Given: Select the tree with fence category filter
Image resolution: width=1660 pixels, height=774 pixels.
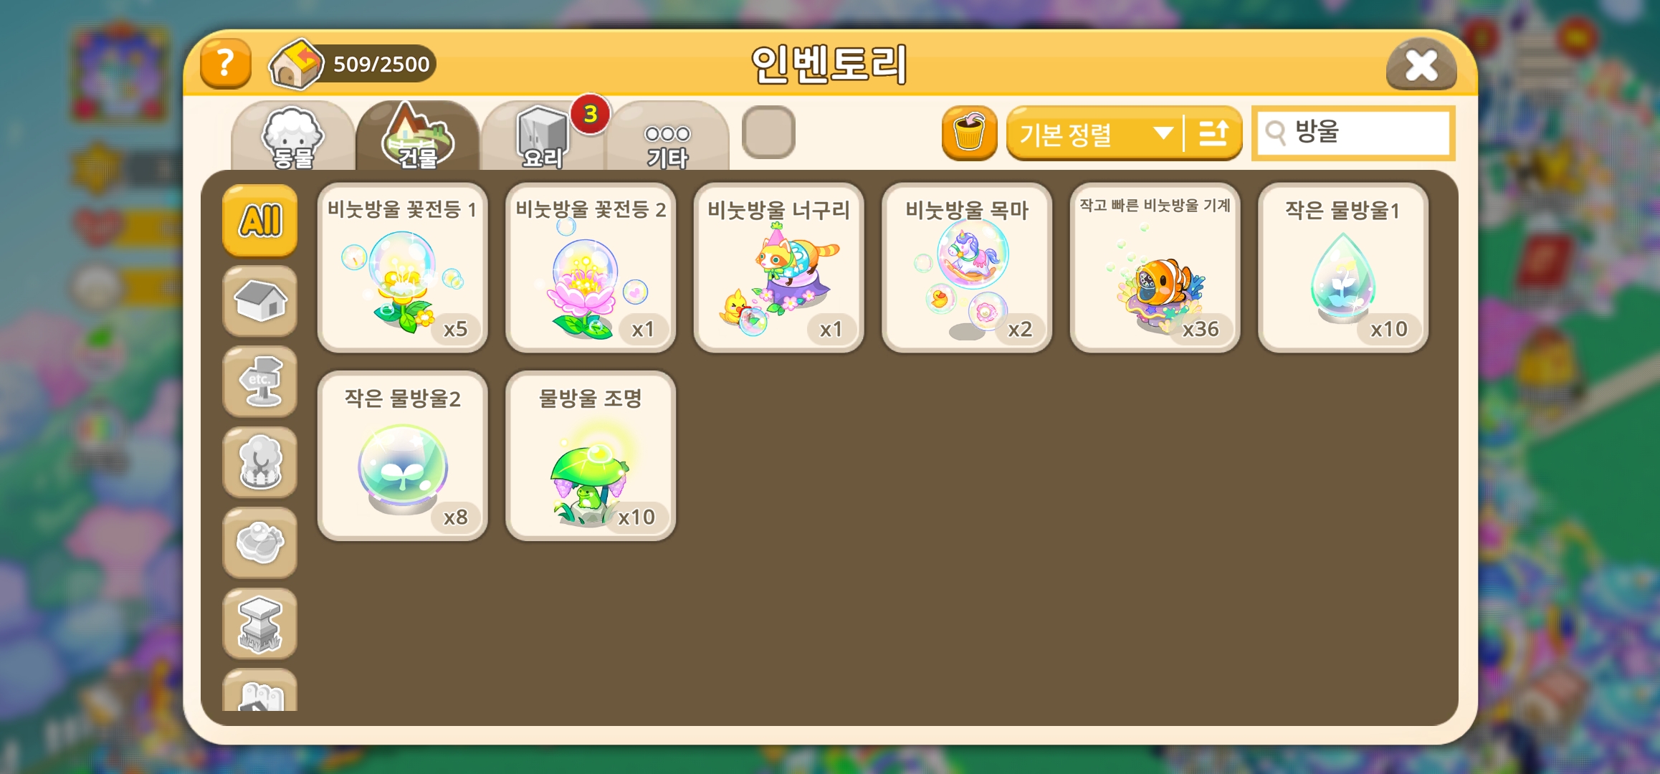Looking at the screenshot, I should [259, 462].
